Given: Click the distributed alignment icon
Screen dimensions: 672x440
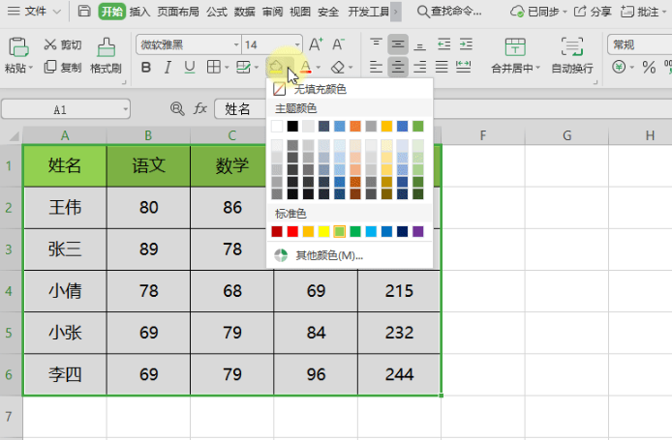Looking at the screenshot, I should pos(463,67).
